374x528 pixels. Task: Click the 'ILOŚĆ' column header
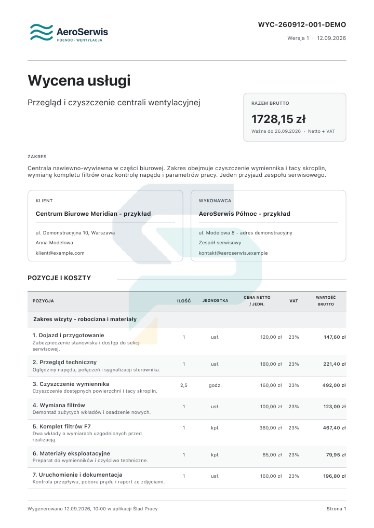pyautogui.click(x=184, y=301)
